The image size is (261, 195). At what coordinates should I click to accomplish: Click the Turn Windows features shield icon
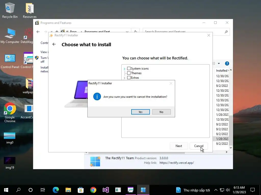click(x=37, y=58)
